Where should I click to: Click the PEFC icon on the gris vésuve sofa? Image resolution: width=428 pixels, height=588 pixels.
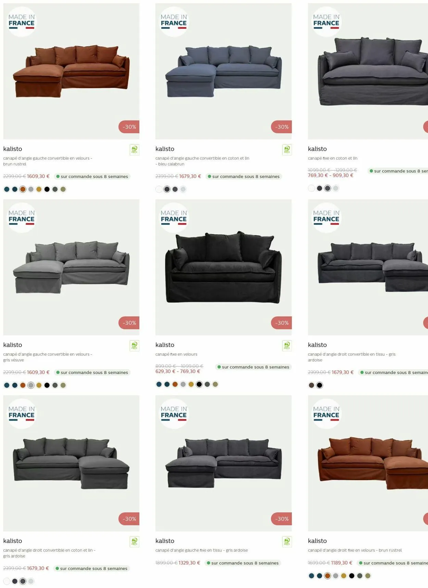click(134, 346)
